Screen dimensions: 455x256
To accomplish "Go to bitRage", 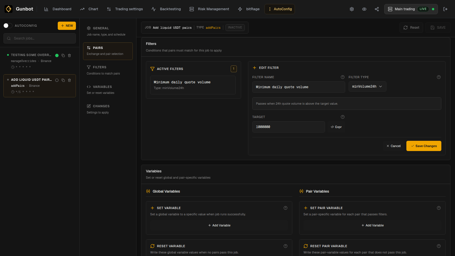I will 249,9.
